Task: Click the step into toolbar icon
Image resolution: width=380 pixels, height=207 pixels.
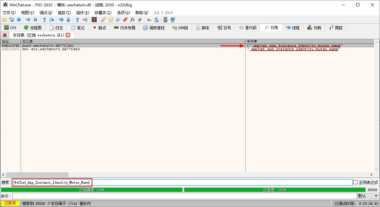Action: pyautogui.click(x=44, y=20)
